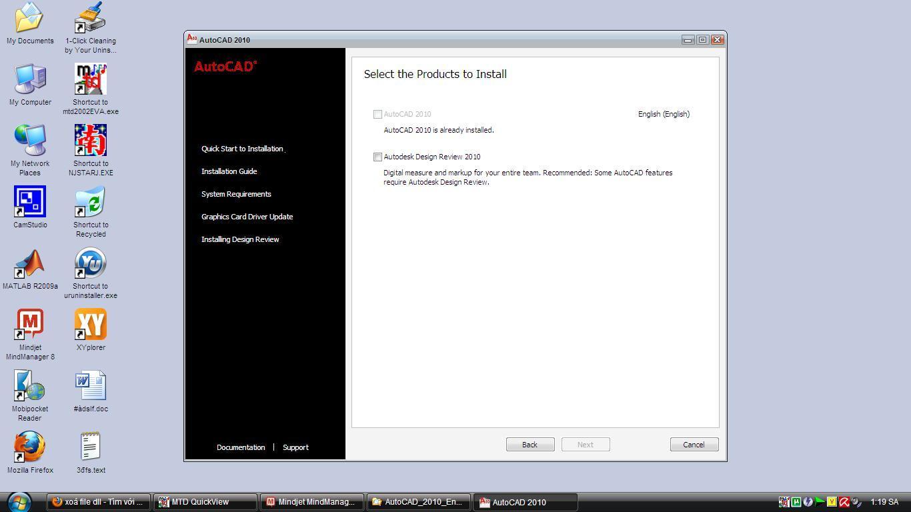Switch to Mindjet MindManager taskbar item

coord(312,502)
